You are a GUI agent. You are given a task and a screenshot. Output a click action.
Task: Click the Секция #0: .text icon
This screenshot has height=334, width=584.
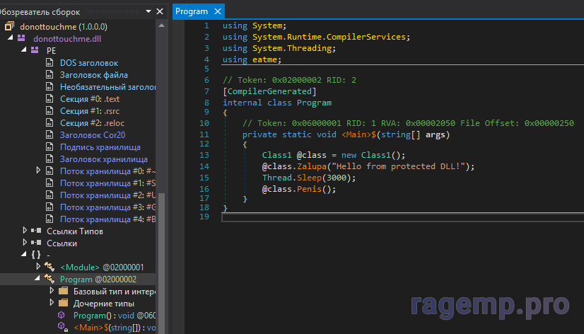tap(49, 98)
